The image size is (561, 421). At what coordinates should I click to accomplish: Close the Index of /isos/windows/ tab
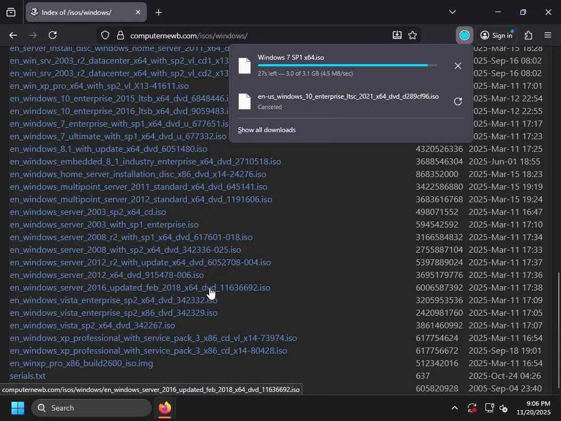[x=138, y=12]
